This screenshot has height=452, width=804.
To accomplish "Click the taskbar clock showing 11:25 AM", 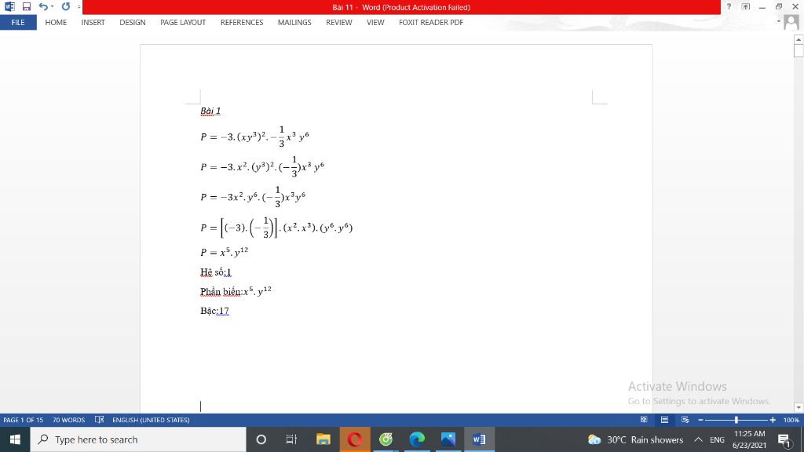I will (750, 439).
